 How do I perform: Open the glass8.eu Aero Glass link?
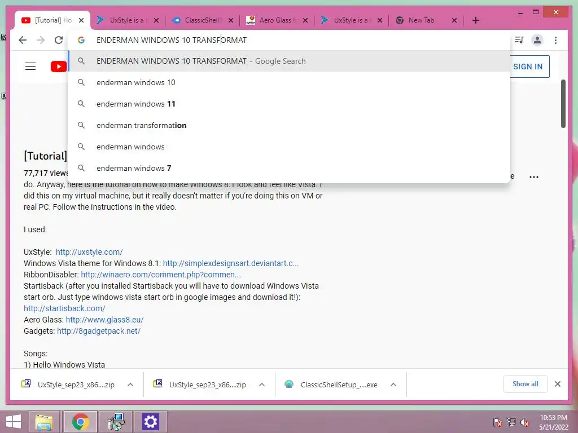tap(104, 320)
